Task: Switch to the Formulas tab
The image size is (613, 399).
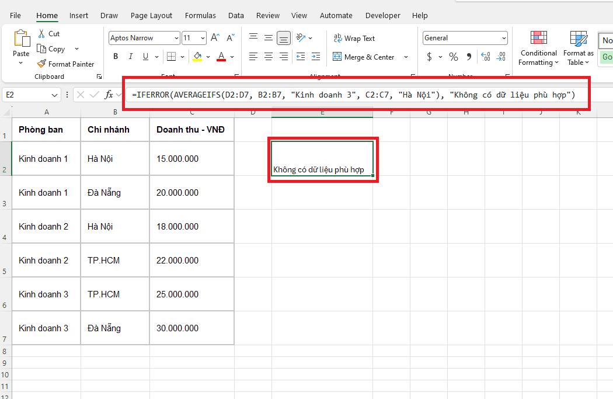Action: [200, 15]
